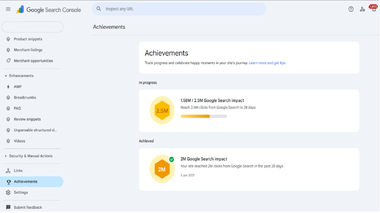Viewport: 380px width, 213px height.
Task: Click the In progress section label
Action: coord(148,82)
